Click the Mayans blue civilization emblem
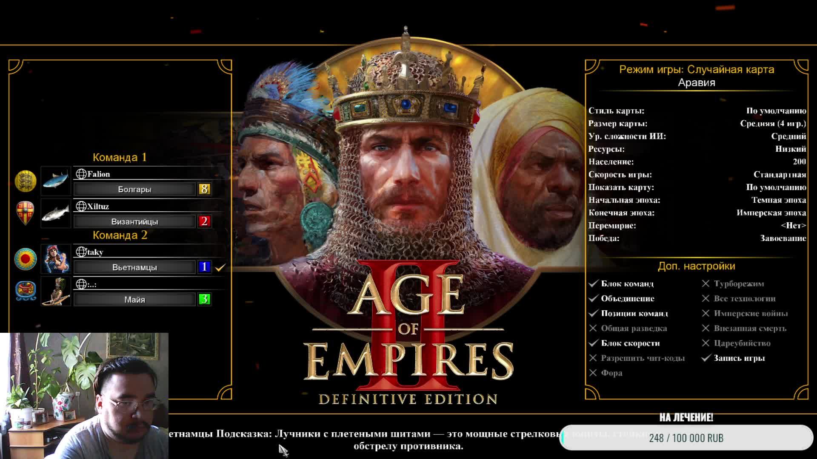 click(26, 291)
